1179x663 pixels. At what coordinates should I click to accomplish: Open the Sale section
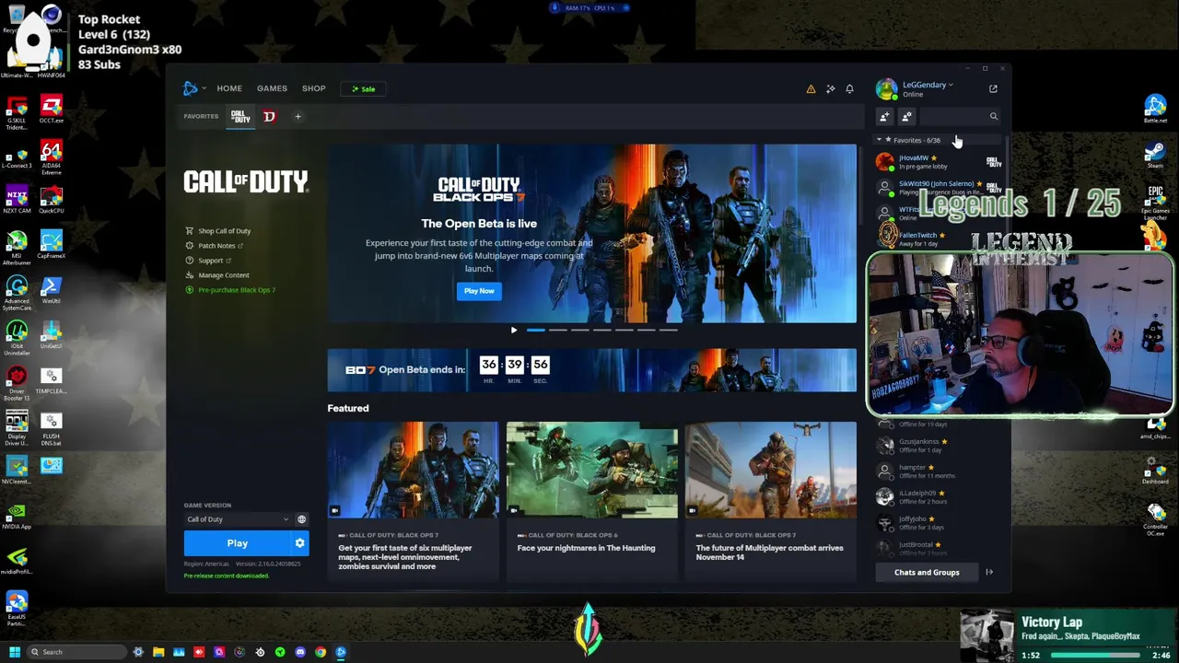[x=363, y=89]
